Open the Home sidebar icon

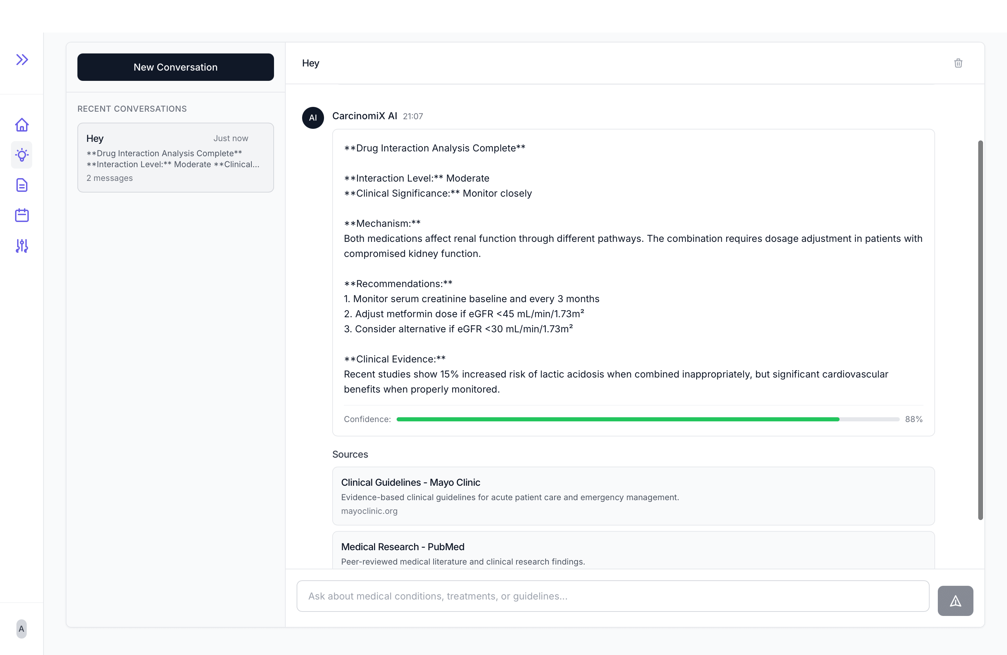tap(22, 125)
